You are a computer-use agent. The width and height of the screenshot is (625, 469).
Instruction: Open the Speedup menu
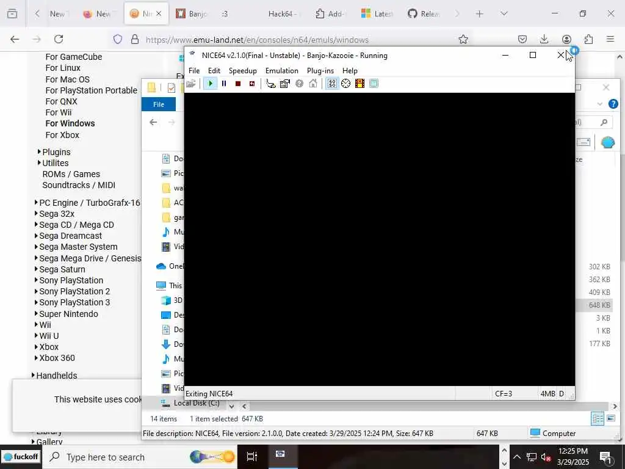(x=243, y=71)
